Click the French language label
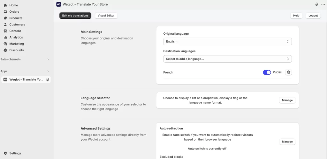Screen dimensions: 327x159 coord(168,73)
